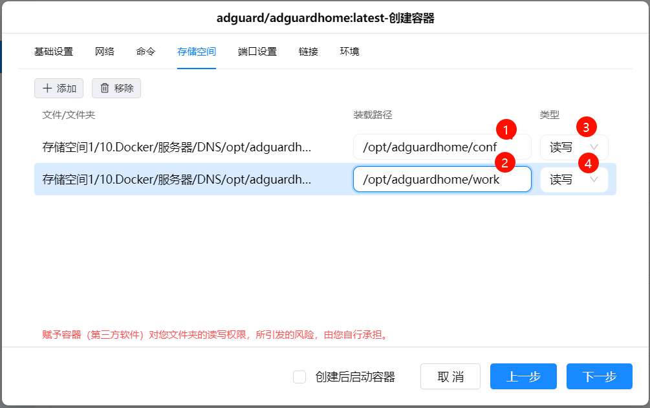
Task: Click the trash icon on the 移除 button
Action: pyautogui.click(x=104, y=88)
